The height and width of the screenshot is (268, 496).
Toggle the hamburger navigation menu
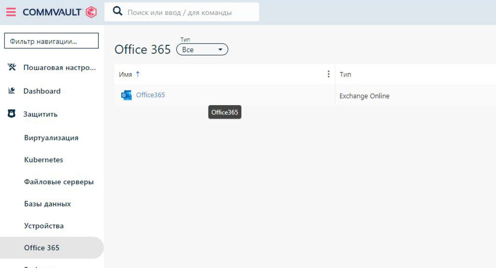[11, 12]
